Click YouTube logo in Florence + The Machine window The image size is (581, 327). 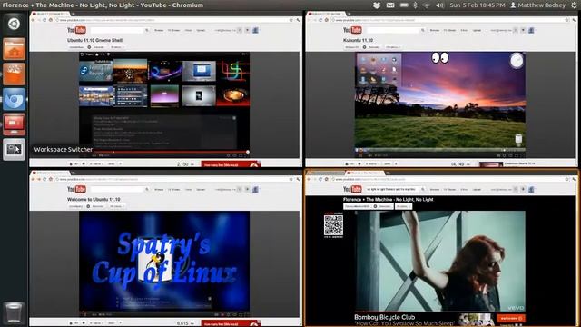coord(352,189)
